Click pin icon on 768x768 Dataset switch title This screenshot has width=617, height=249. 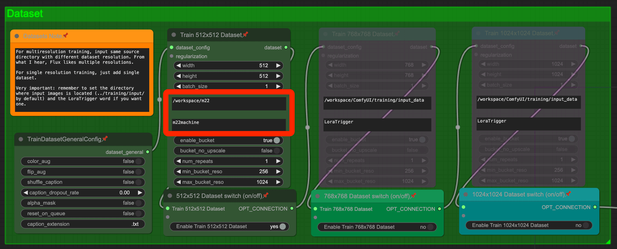pos(414,196)
